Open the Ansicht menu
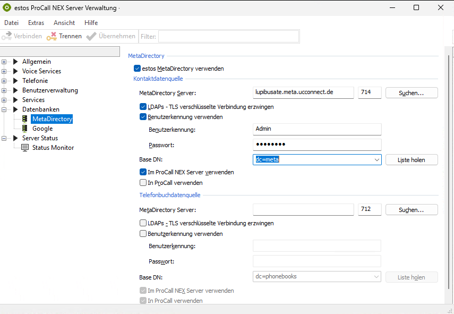454x314 pixels. pos(64,23)
